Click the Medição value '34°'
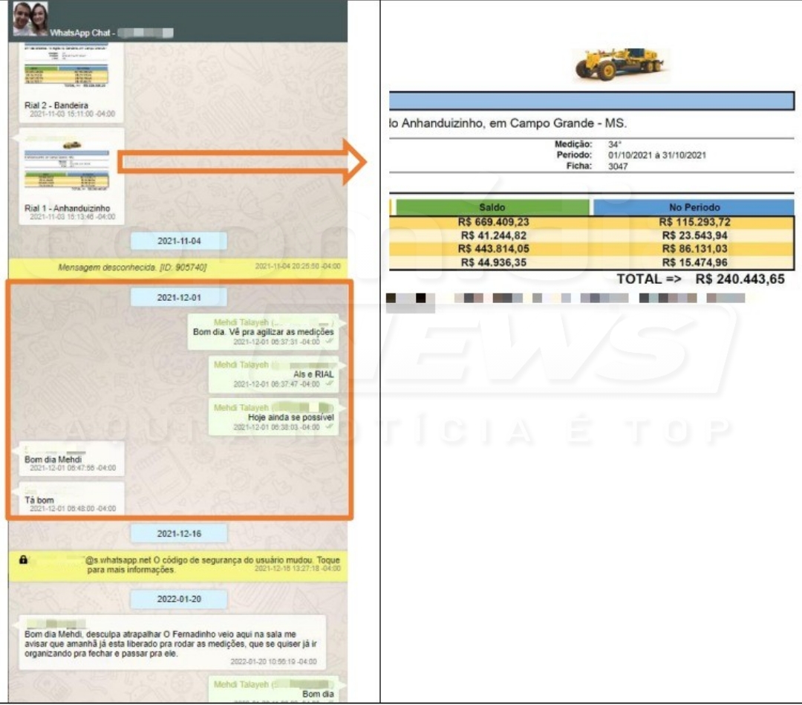 pyautogui.click(x=615, y=144)
